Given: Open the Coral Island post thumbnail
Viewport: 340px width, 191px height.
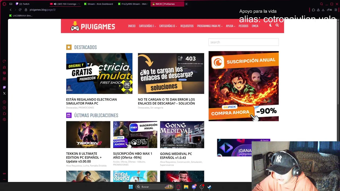Looking at the screenshot, I should pyautogui.click(x=135, y=176).
